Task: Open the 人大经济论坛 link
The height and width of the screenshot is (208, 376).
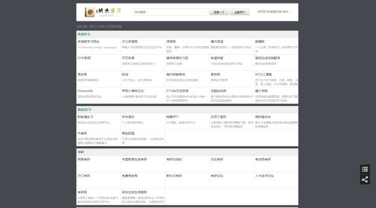Action: 264,176
